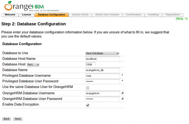This screenshot has height=124, width=189.
Task: Expand the Database to Use dropdown
Action: coord(102,53)
